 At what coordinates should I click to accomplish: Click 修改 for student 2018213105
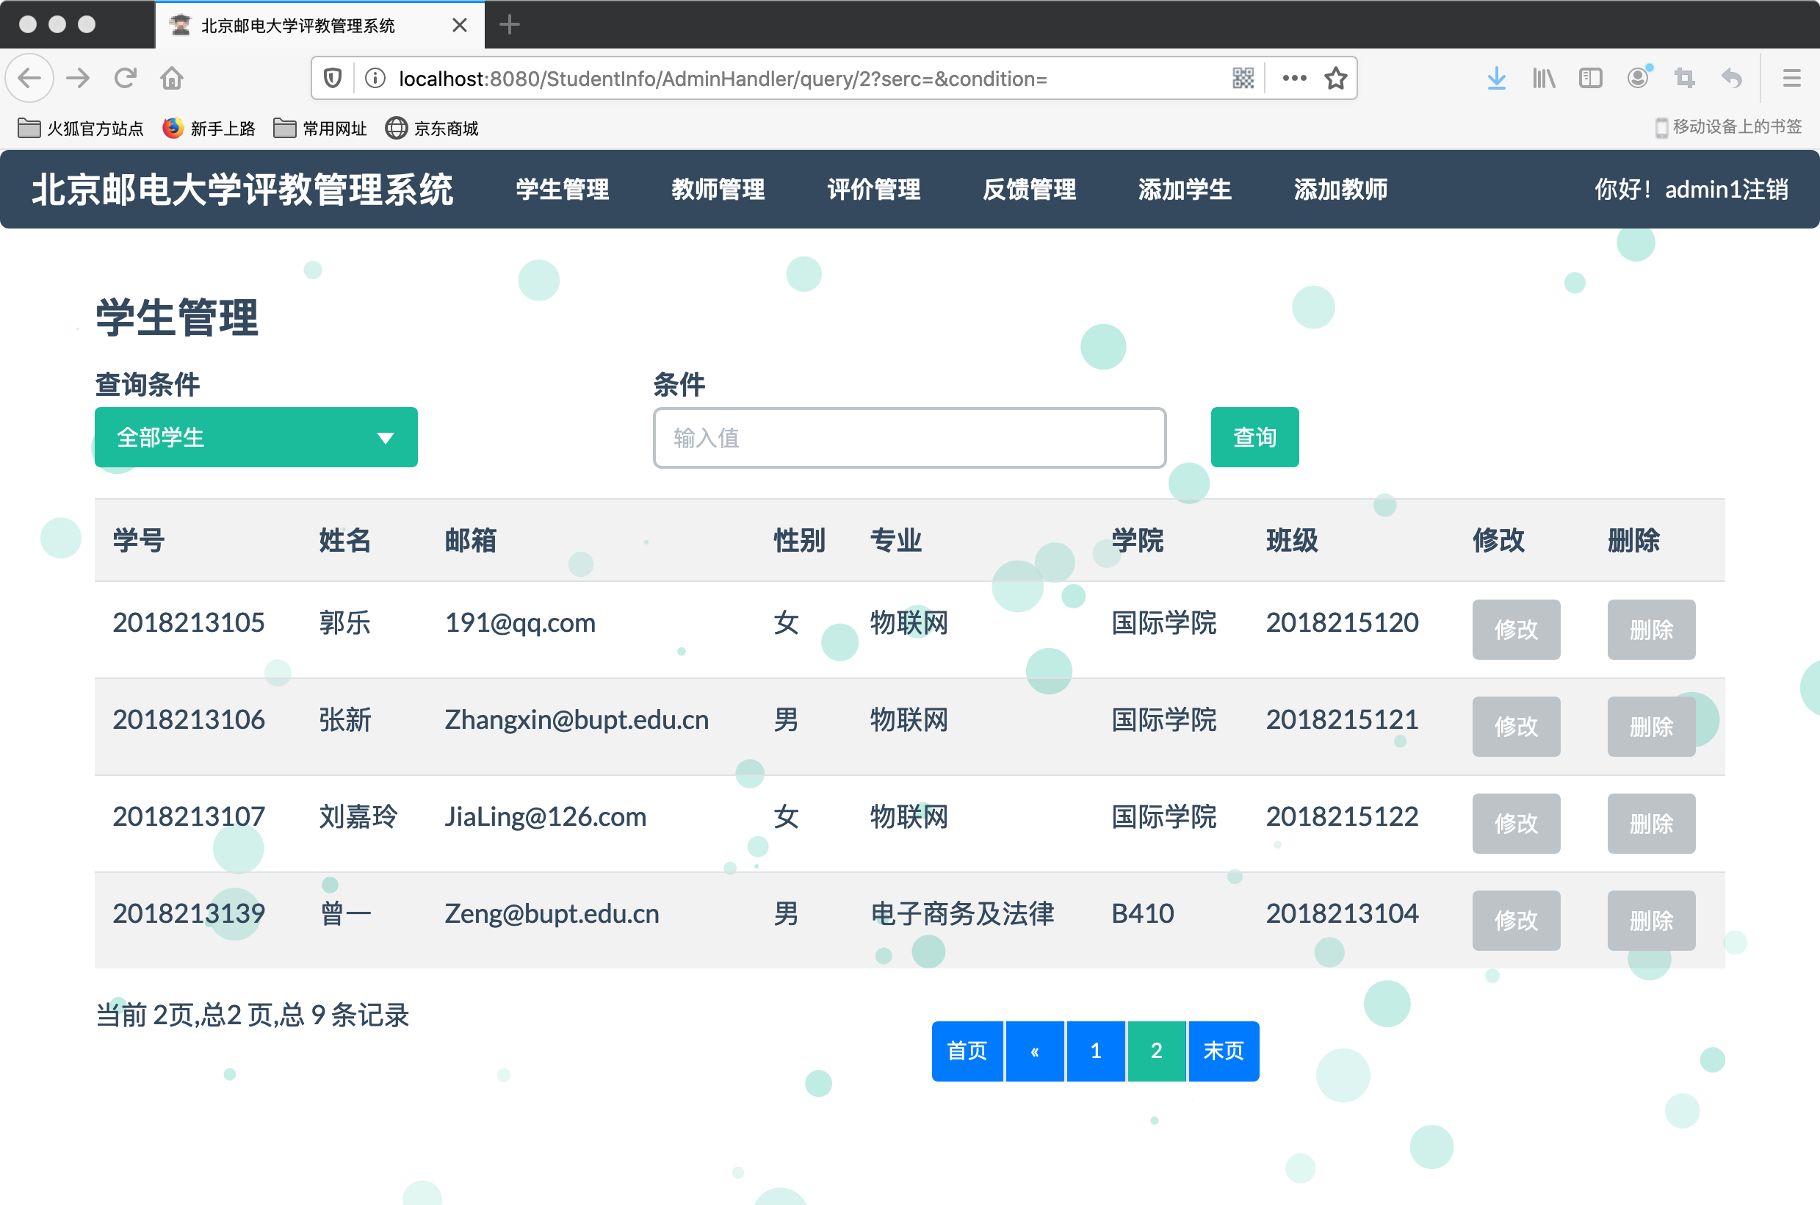pyautogui.click(x=1516, y=630)
